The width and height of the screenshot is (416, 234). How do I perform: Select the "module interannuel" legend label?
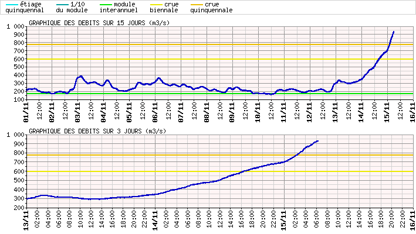pyautogui.click(x=119, y=8)
